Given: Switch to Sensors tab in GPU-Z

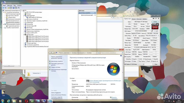Looking at the screenshot, I should 134,19.
